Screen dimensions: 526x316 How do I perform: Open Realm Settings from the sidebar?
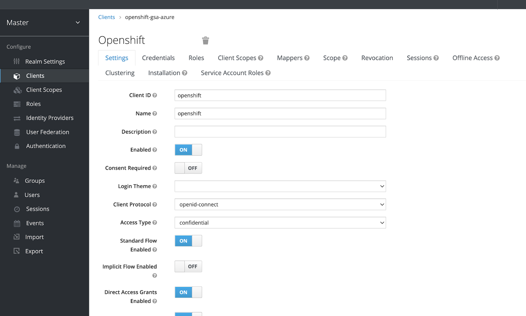pos(45,61)
